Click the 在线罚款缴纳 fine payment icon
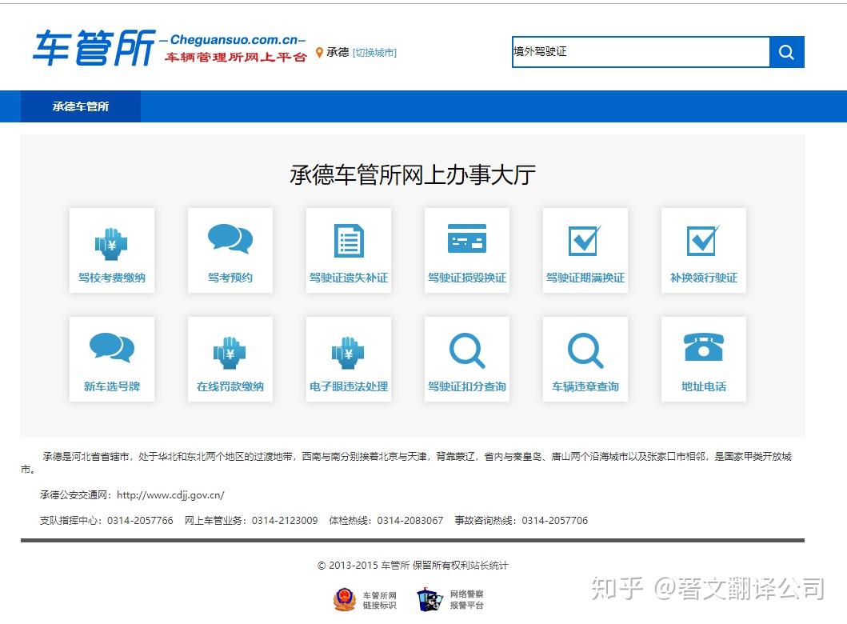The width and height of the screenshot is (847, 624). [x=230, y=358]
